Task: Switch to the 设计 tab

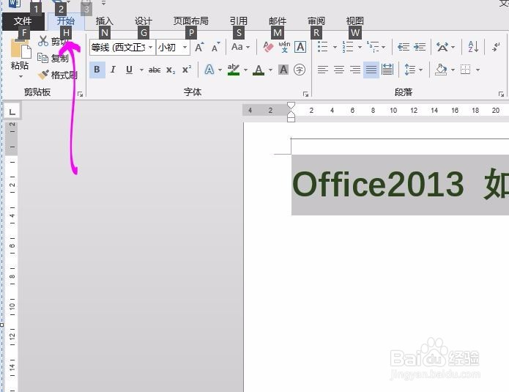Action: [144, 21]
